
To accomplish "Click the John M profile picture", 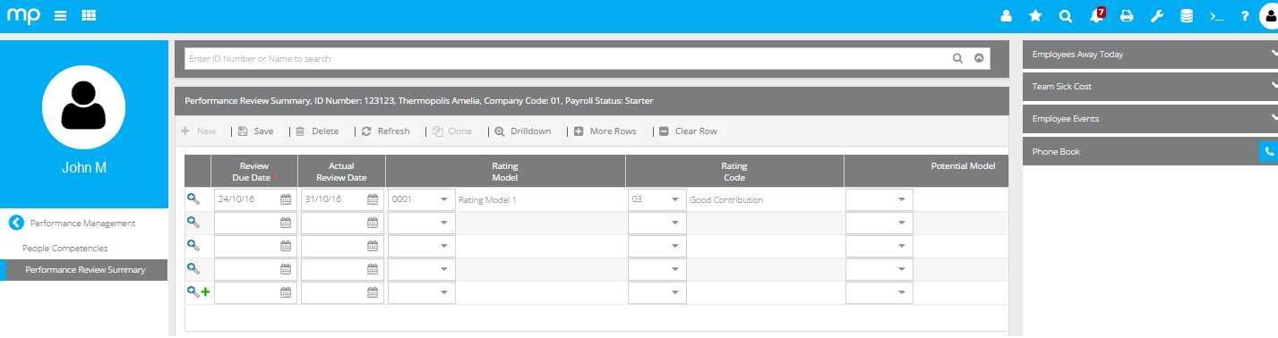I will (x=83, y=106).
